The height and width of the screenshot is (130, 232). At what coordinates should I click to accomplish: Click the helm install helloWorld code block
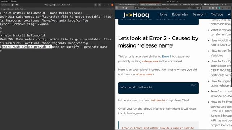click(158, 88)
